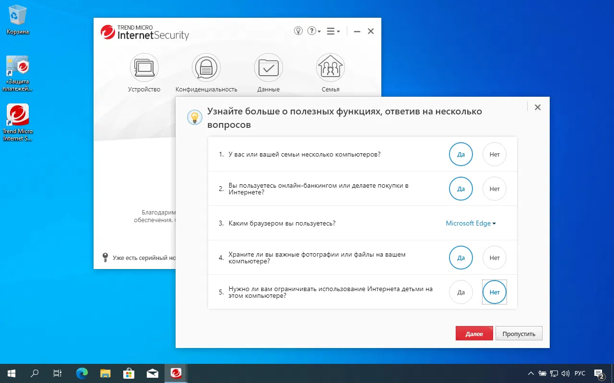This screenshot has width=614, height=383.
Task: Click the network icon in system tray
Action: pos(554,373)
